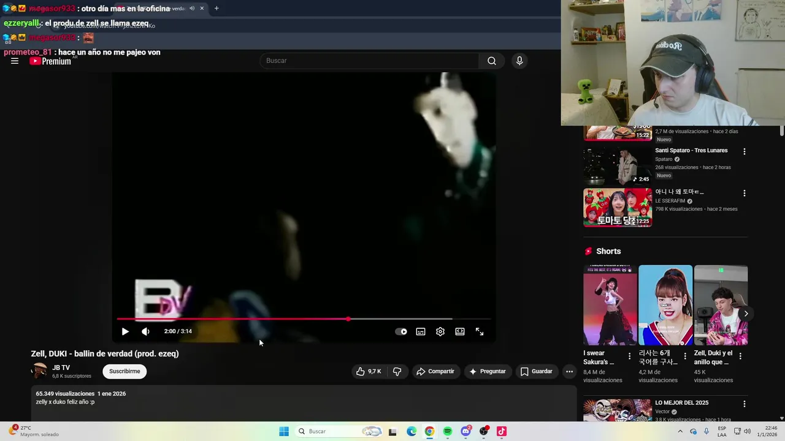Screen dimensions: 785x441
Task: Open the 'I swear Sakura's' short
Action: pyautogui.click(x=610, y=305)
